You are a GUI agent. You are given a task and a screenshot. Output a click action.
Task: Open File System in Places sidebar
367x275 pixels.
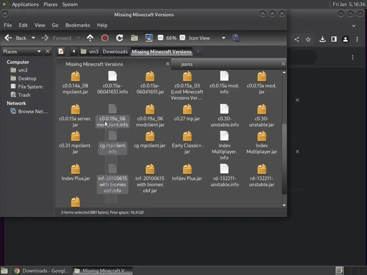coord(30,87)
